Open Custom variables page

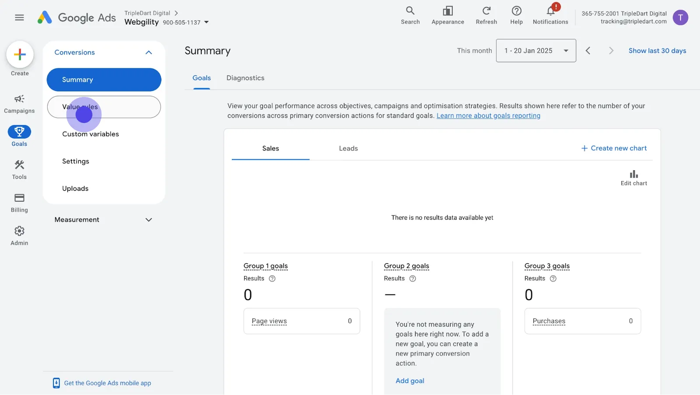coord(91,134)
